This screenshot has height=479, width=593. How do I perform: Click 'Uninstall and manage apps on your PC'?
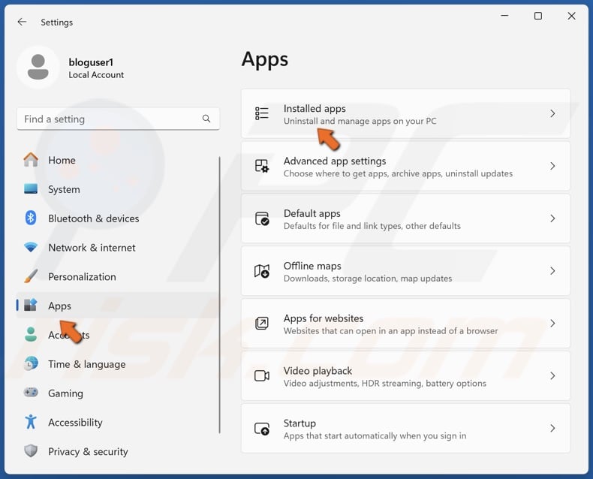[360, 121]
